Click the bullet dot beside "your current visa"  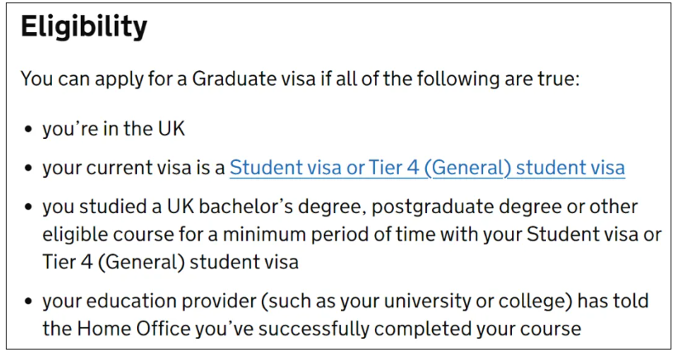coord(29,169)
